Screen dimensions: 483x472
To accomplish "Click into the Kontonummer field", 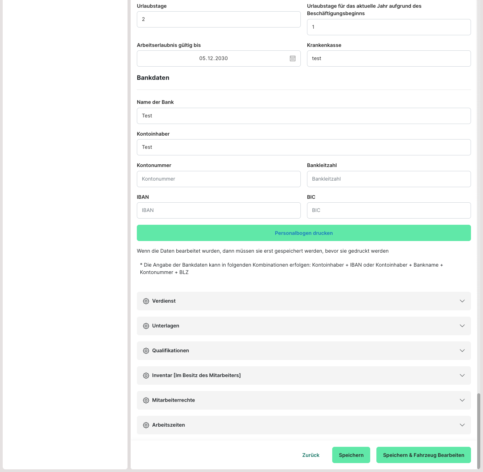I will [x=219, y=179].
